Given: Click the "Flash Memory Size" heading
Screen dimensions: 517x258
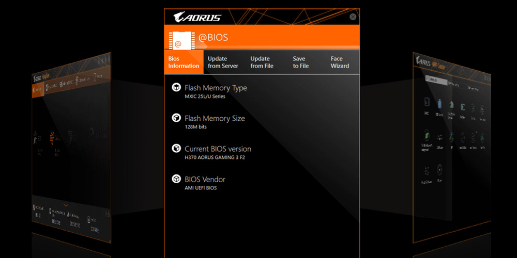Looking at the screenshot, I should tap(215, 119).
